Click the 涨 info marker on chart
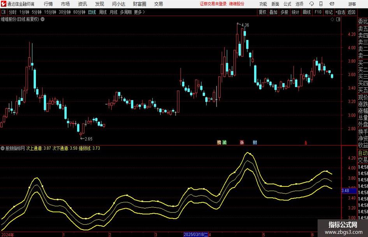This screenshot has width=368, height=237. [x=242, y=142]
